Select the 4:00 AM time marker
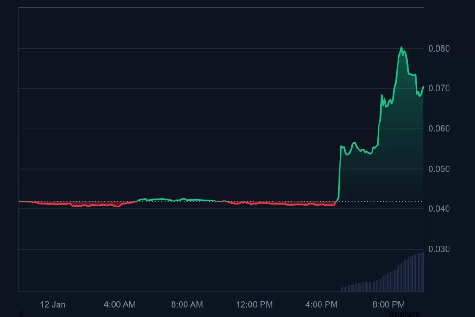The height and width of the screenshot is (317, 475). click(x=120, y=304)
